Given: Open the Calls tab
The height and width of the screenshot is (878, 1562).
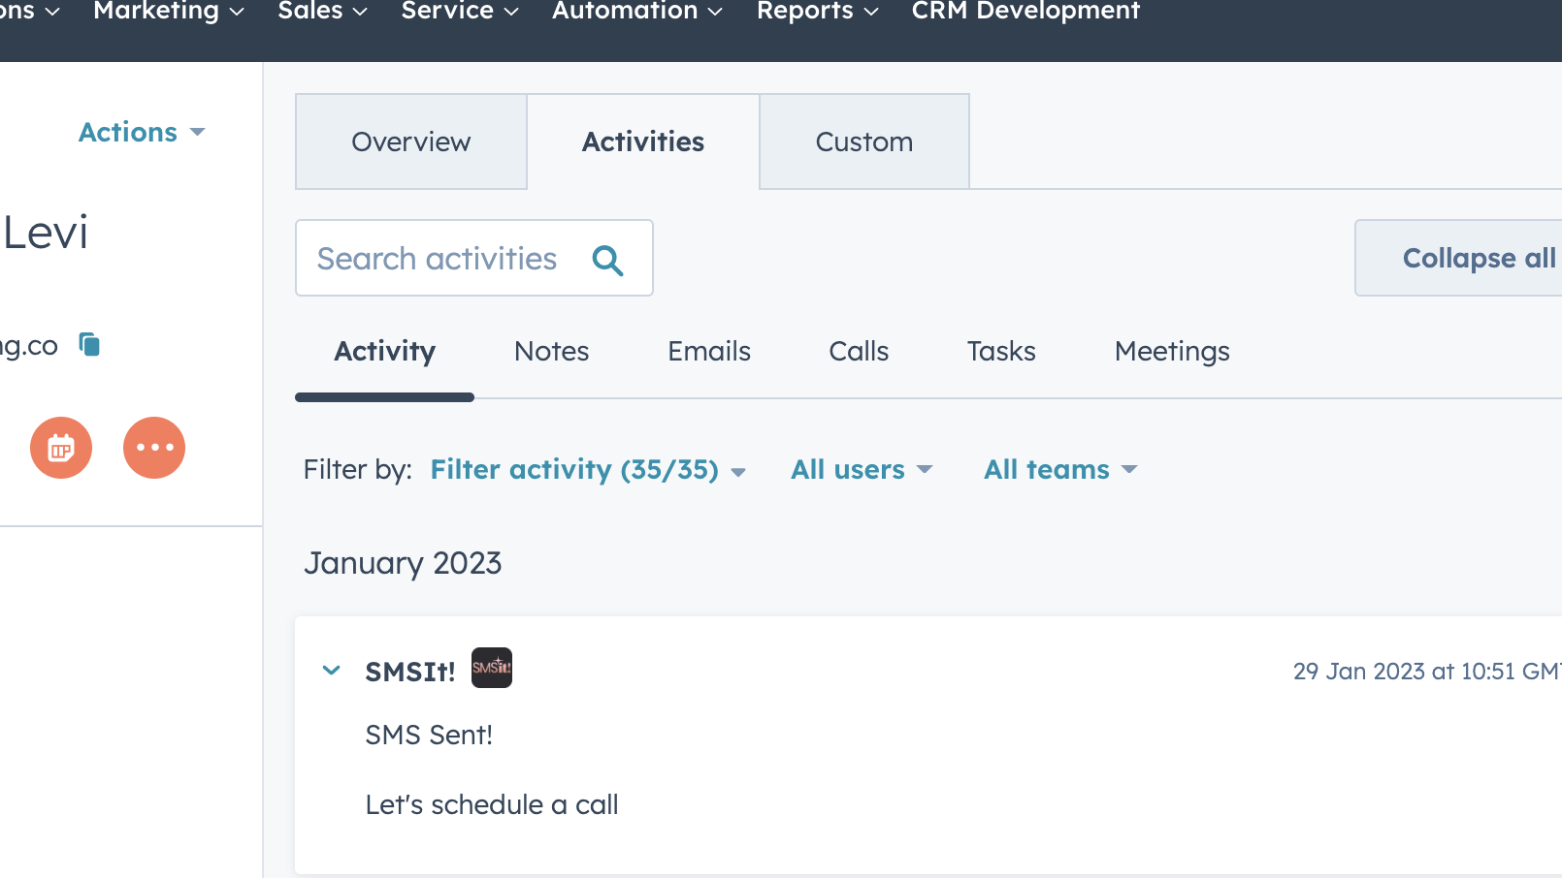Looking at the screenshot, I should point(858,351).
